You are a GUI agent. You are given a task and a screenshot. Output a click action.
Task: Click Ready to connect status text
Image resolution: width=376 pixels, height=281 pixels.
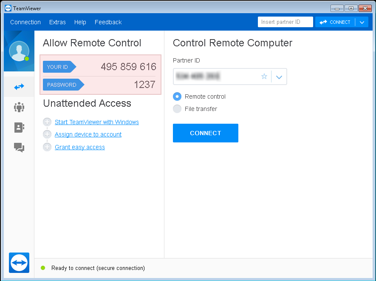[x=98, y=268]
